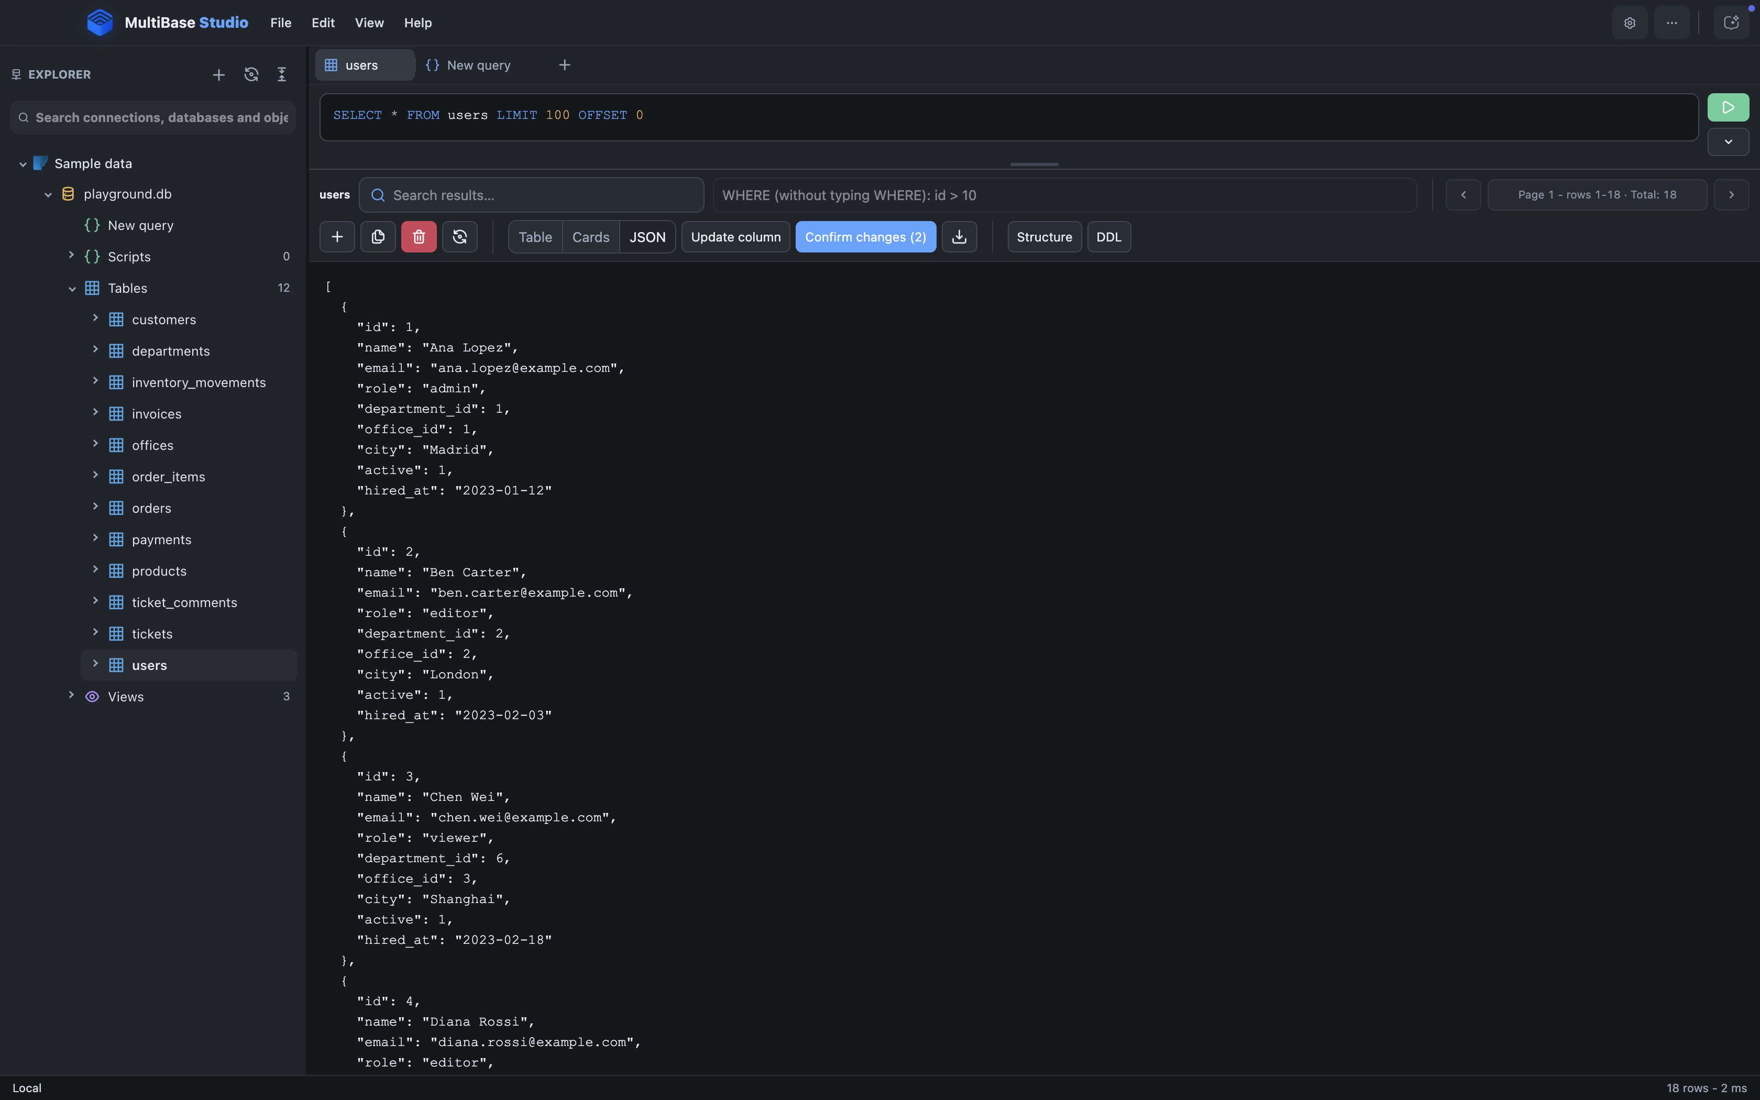Switch to Table view
This screenshot has height=1100, width=1760.
[535, 237]
